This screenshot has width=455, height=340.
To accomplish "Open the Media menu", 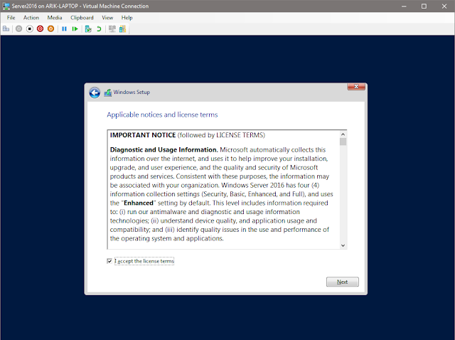I will (x=55, y=18).
